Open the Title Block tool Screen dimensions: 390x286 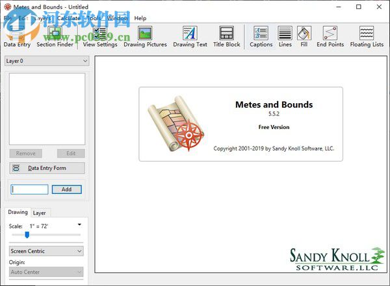click(x=227, y=36)
